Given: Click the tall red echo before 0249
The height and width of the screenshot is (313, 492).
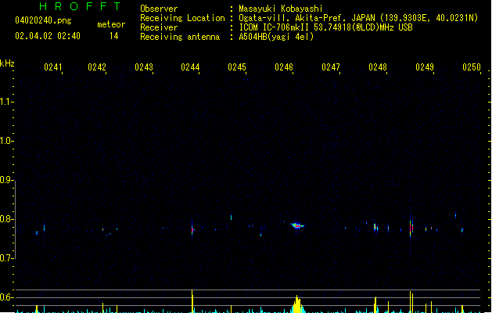Looking at the screenshot, I should [x=411, y=227].
